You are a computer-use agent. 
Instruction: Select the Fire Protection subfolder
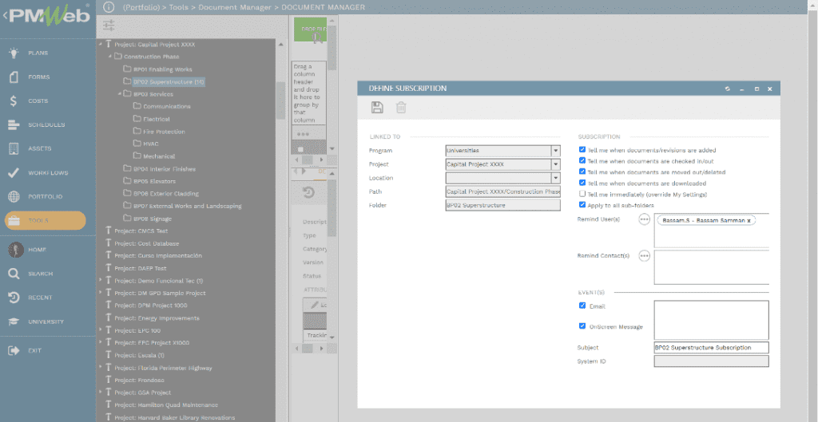(164, 132)
